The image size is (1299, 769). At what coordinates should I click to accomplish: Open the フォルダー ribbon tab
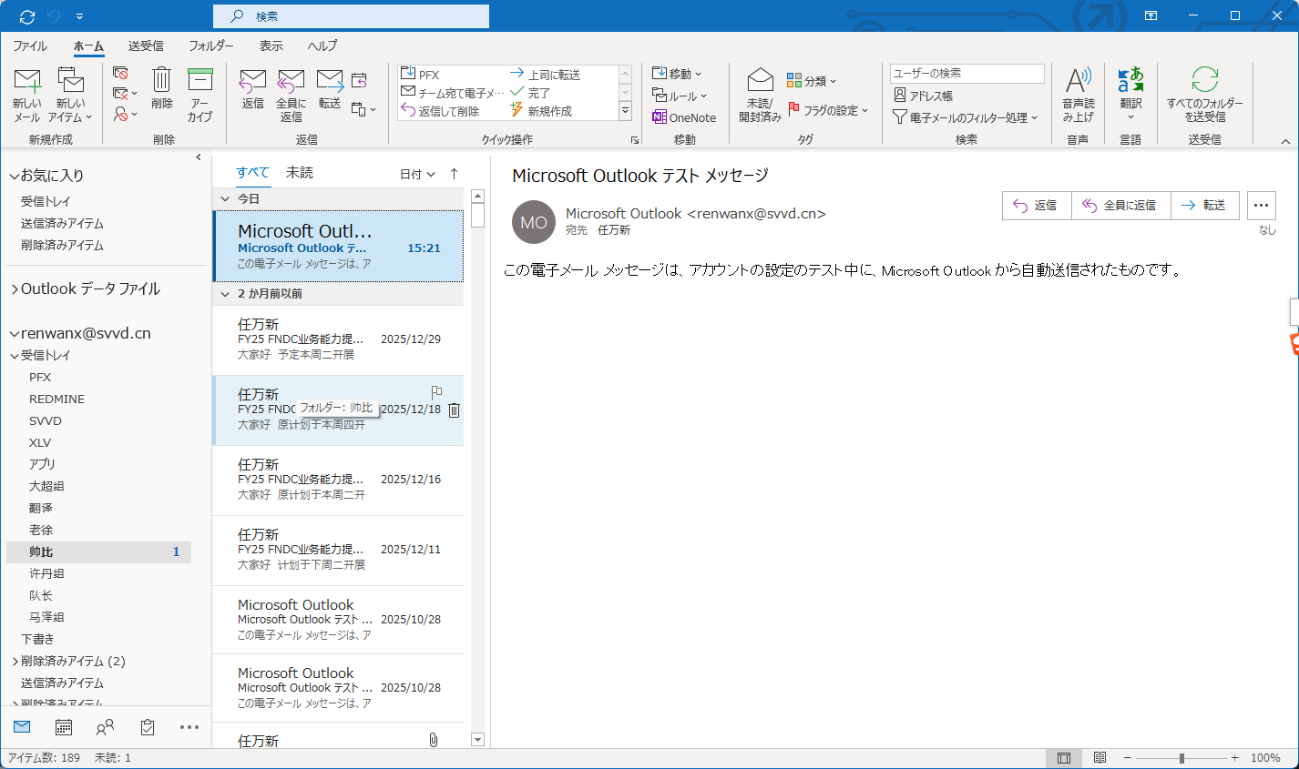[x=210, y=46]
